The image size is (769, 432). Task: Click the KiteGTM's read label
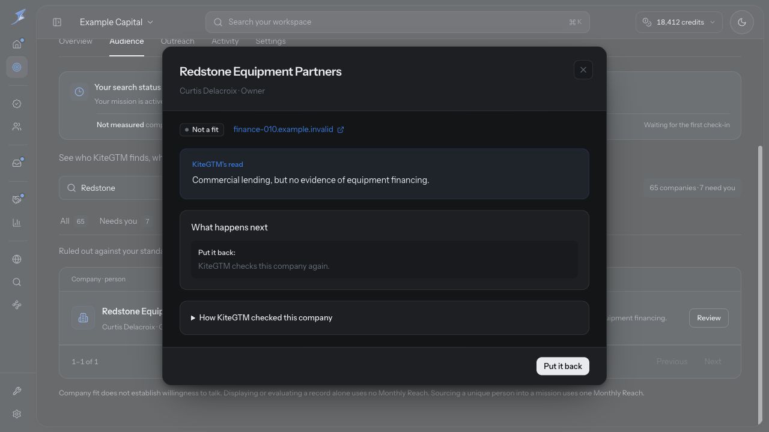pyautogui.click(x=217, y=164)
